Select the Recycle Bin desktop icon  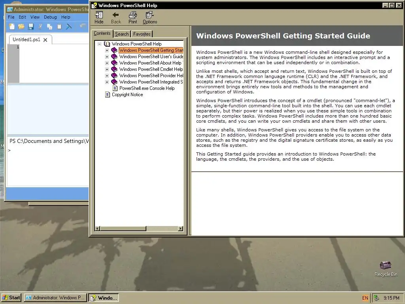point(386,269)
